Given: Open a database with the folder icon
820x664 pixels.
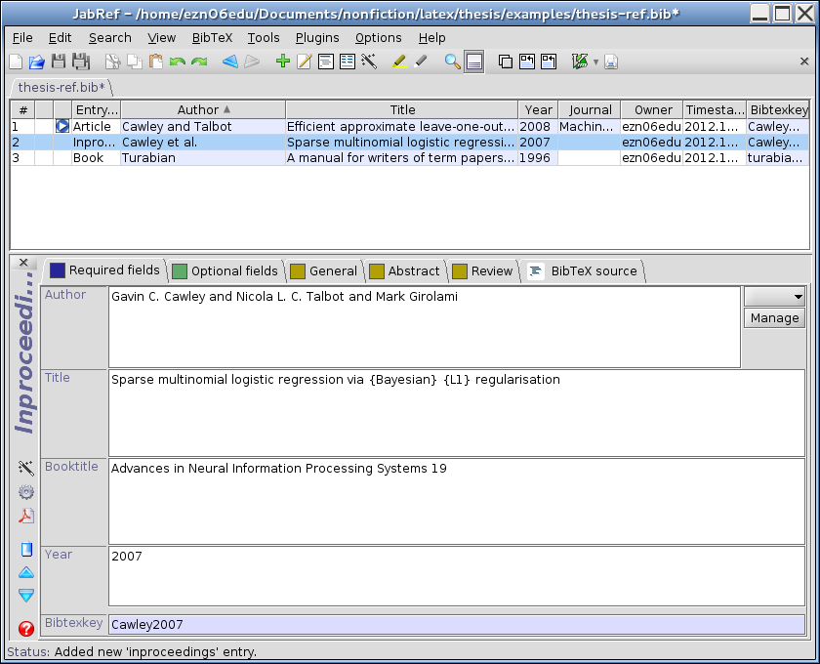Looking at the screenshot, I should tap(37, 62).
